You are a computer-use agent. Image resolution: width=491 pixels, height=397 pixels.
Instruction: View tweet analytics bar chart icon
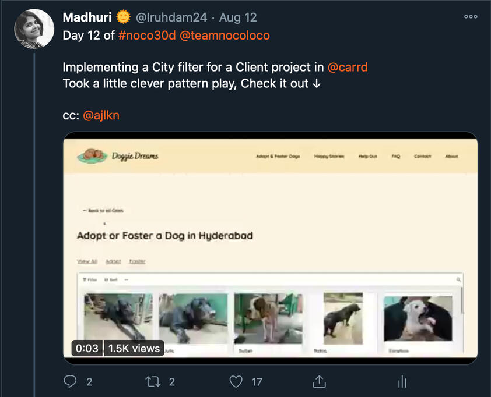[x=402, y=382]
